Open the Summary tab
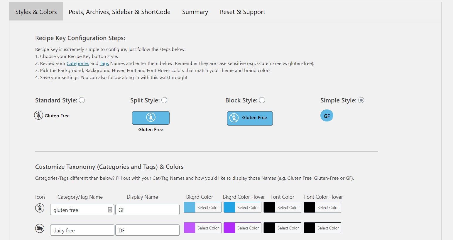The width and height of the screenshot is (453, 240). coord(195,12)
